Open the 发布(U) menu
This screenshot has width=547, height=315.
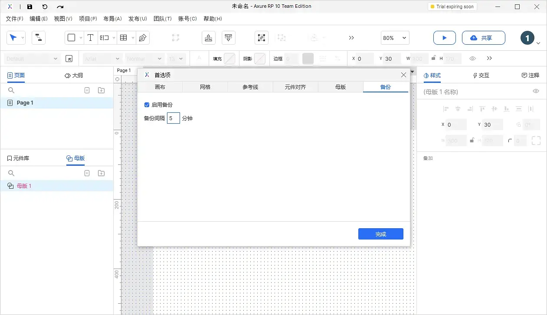coord(138,19)
